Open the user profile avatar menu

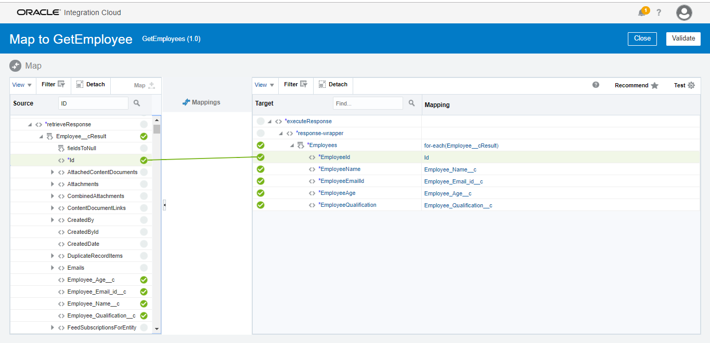[684, 12]
